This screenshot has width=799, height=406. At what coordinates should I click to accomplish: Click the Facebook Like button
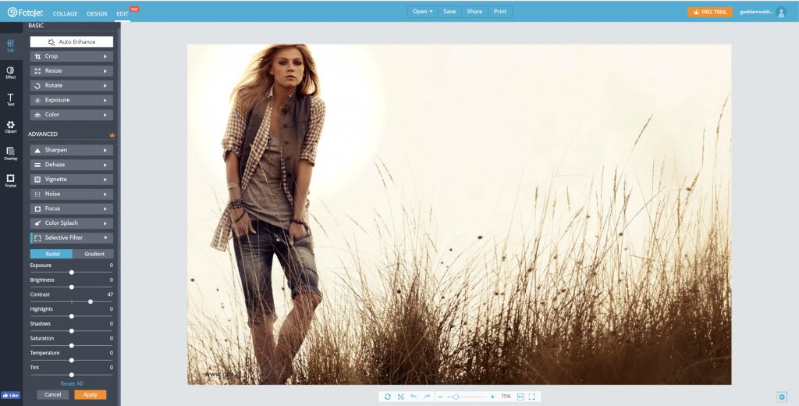point(10,395)
